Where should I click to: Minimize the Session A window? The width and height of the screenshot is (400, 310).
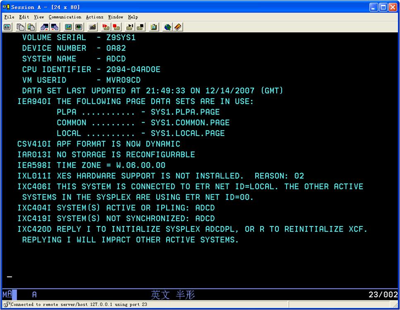pyautogui.click(x=374, y=7)
